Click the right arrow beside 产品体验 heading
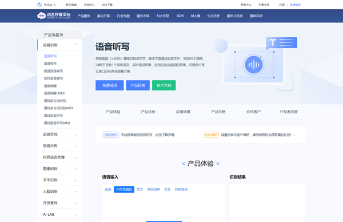The width and height of the screenshot is (343, 222). coord(218,164)
